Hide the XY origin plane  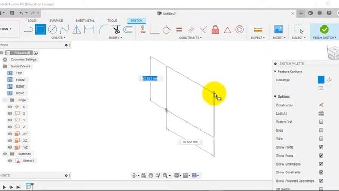pyautogui.click(x=10, y=134)
